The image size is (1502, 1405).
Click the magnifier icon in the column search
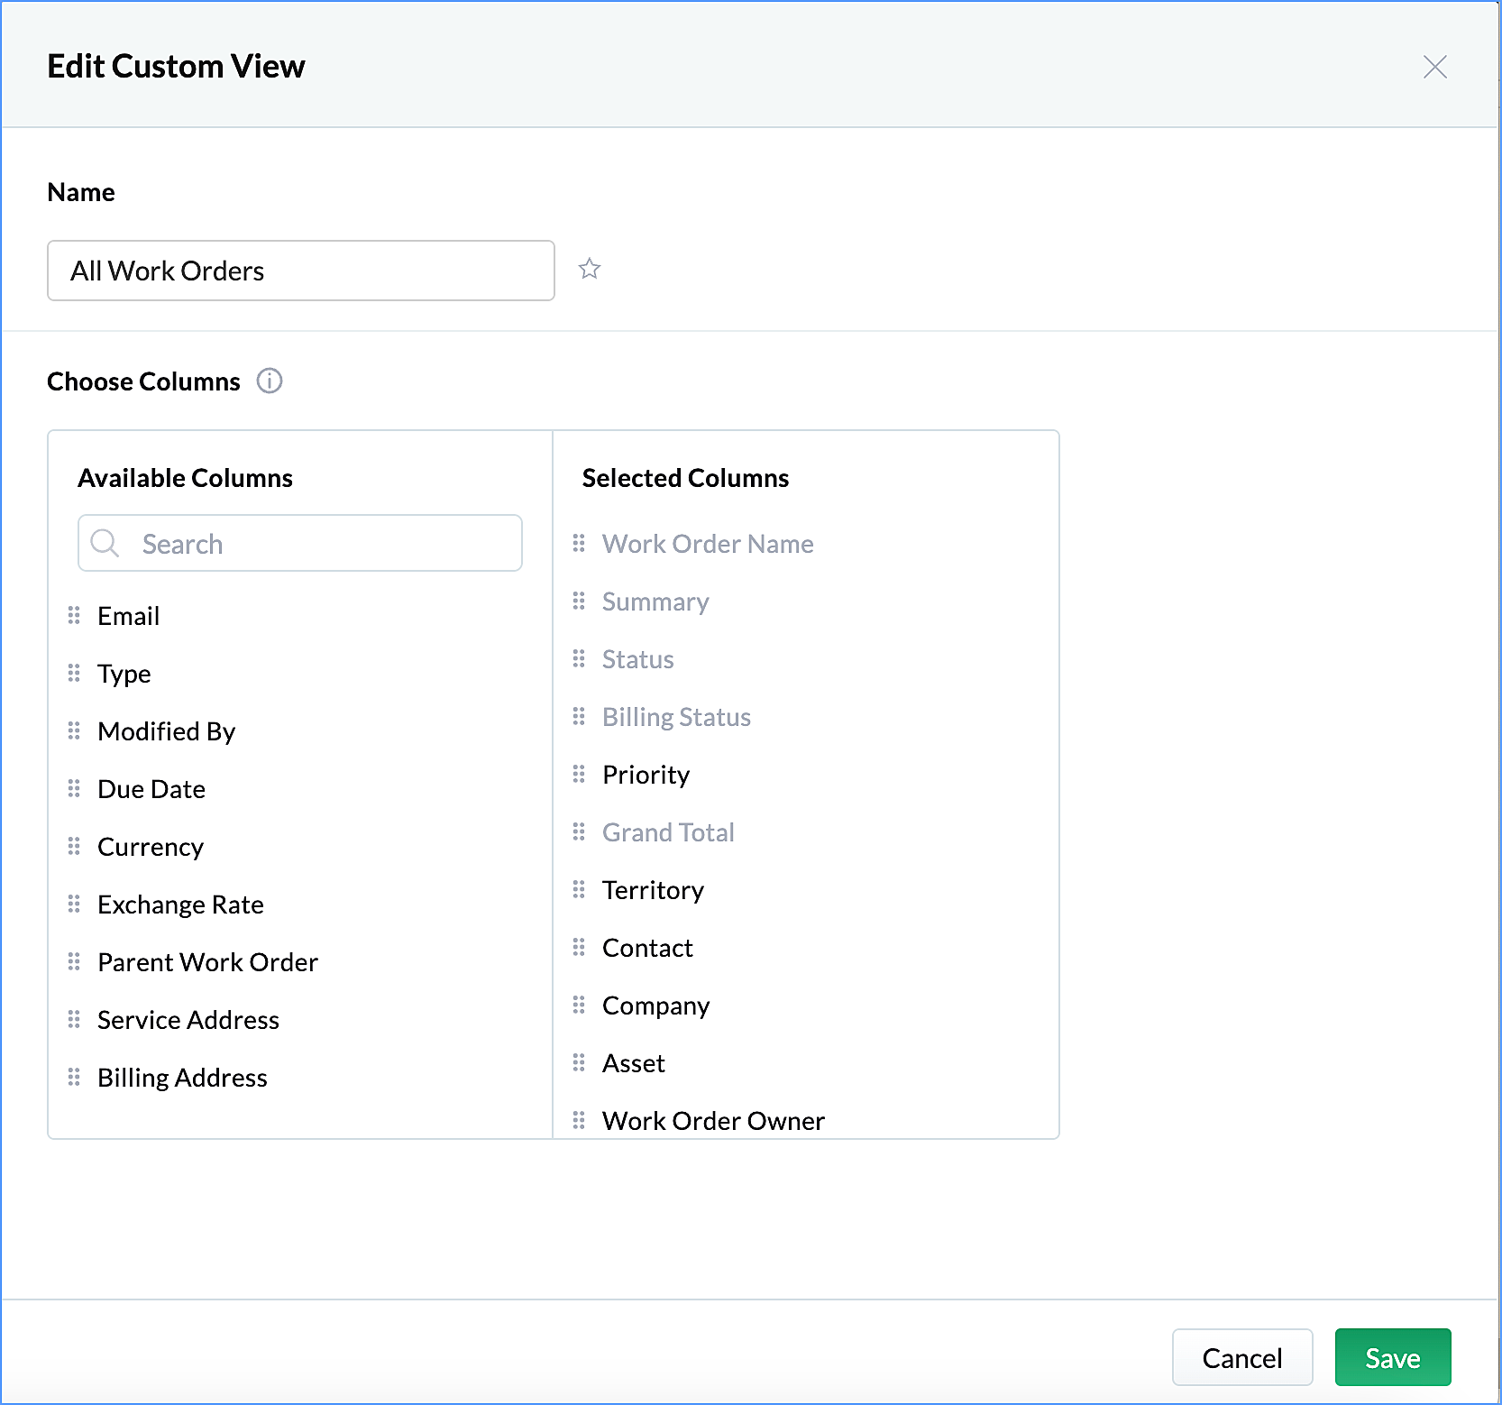click(105, 543)
